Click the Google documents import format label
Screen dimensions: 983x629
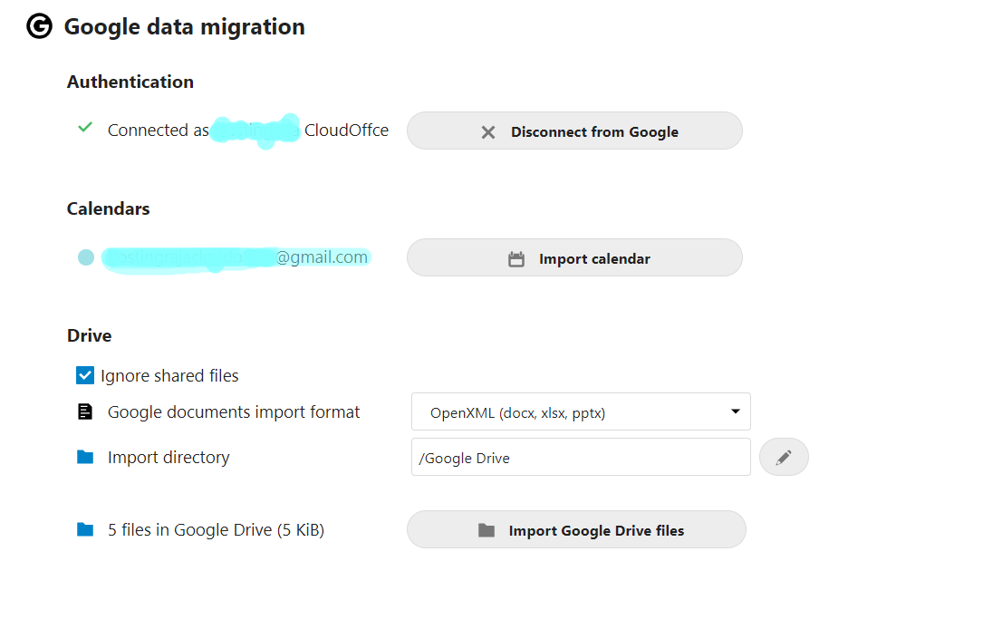pos(234,412)
